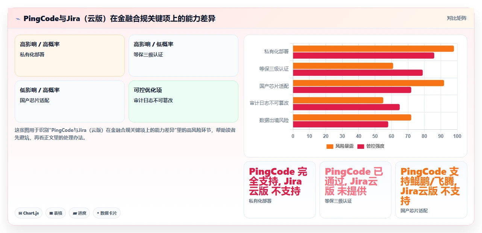Click the orange 等保三级认证 bar

pyautogui.click(x=343, y=66)
